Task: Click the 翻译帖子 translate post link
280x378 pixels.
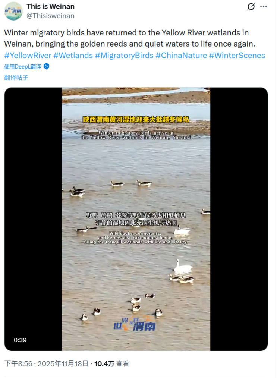Action: [16, 78]
